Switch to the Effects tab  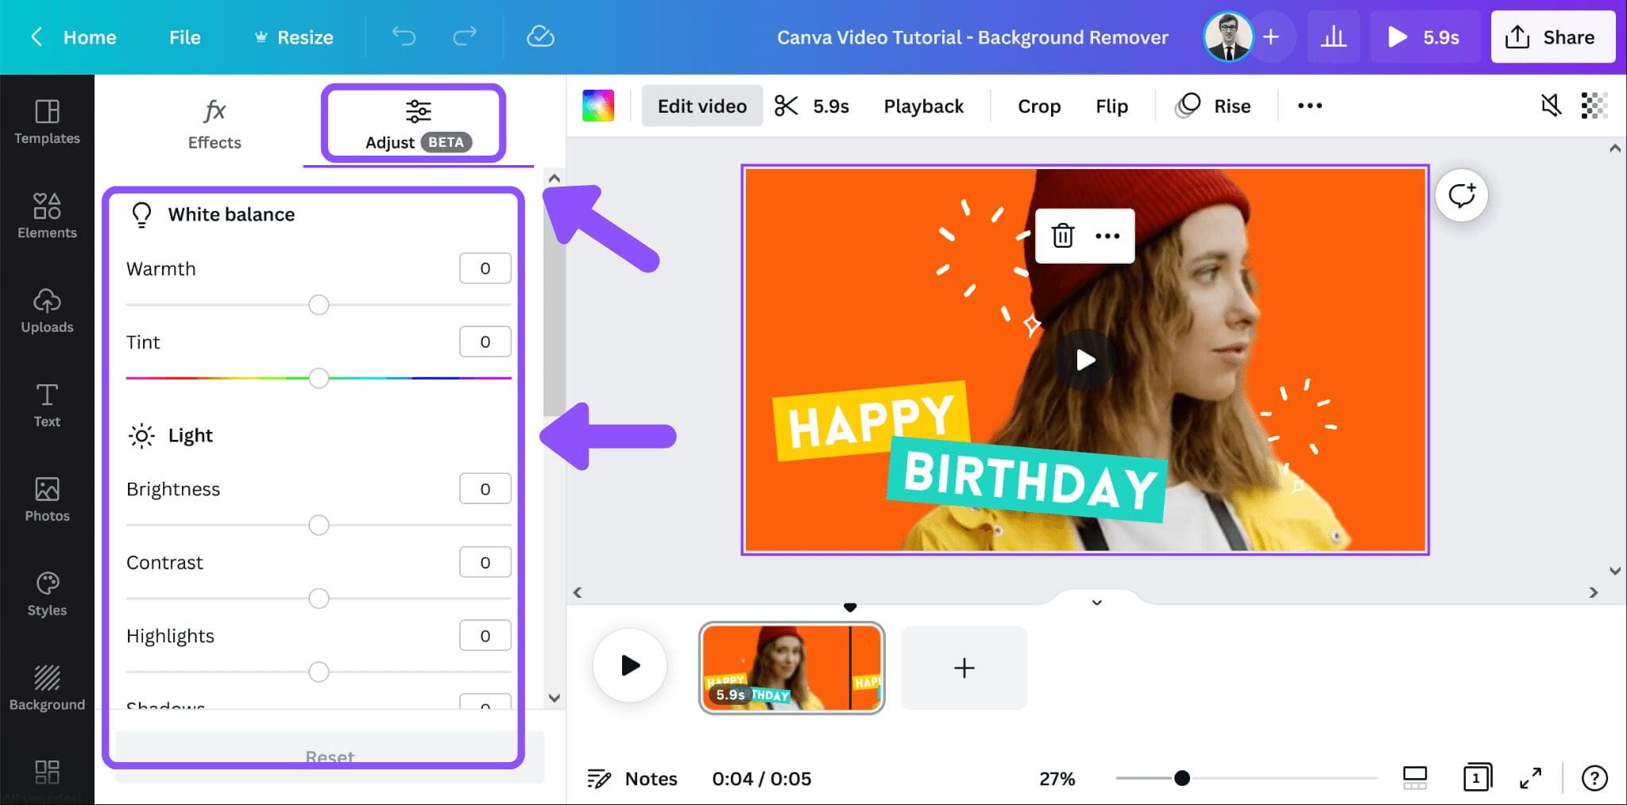214,123
